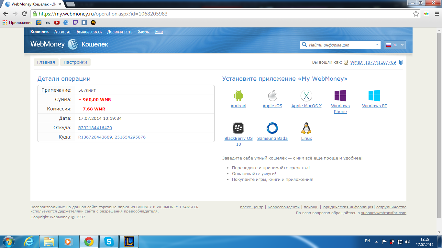Viewport: 442px width, 248px height.
Task: Open the Apple iOS app icon
Action: click(272, 96)
